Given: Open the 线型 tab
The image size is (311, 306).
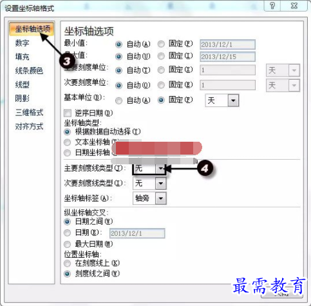Looking at the screenshot, I should point(22,84).
